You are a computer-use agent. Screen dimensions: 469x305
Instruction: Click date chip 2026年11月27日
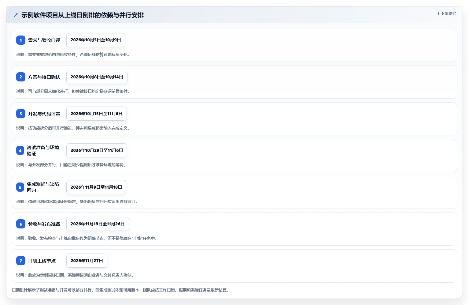pos(87,261)
